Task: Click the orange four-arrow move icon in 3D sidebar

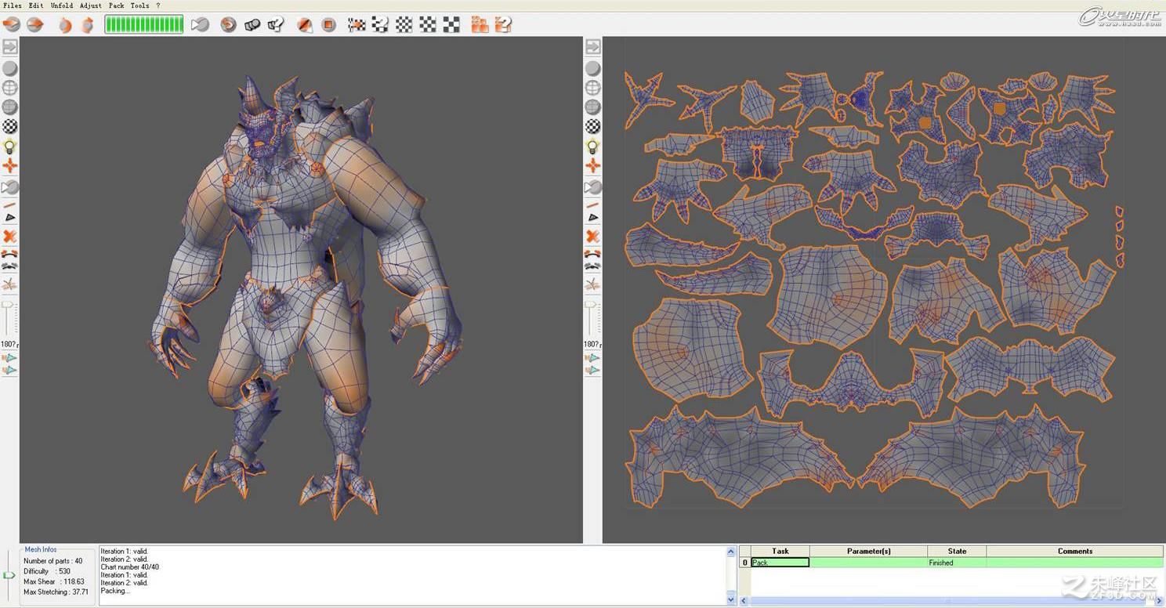Action: pos(9,166)
